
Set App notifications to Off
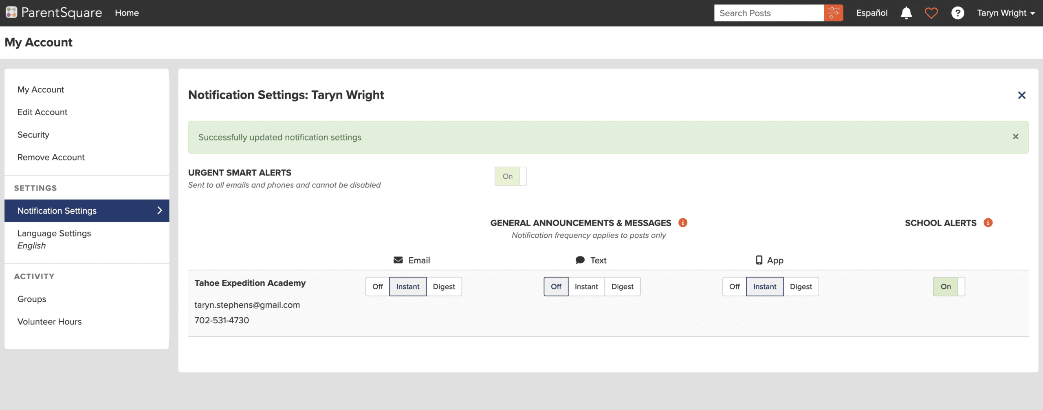tap(735, 287)
